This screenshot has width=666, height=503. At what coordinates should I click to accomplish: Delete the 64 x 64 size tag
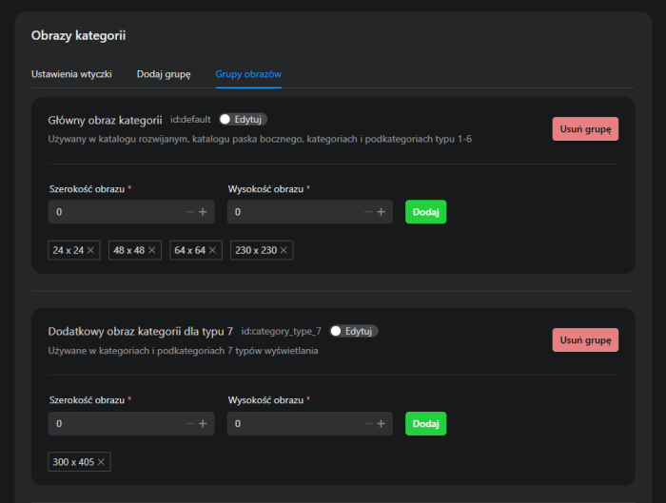213,251
